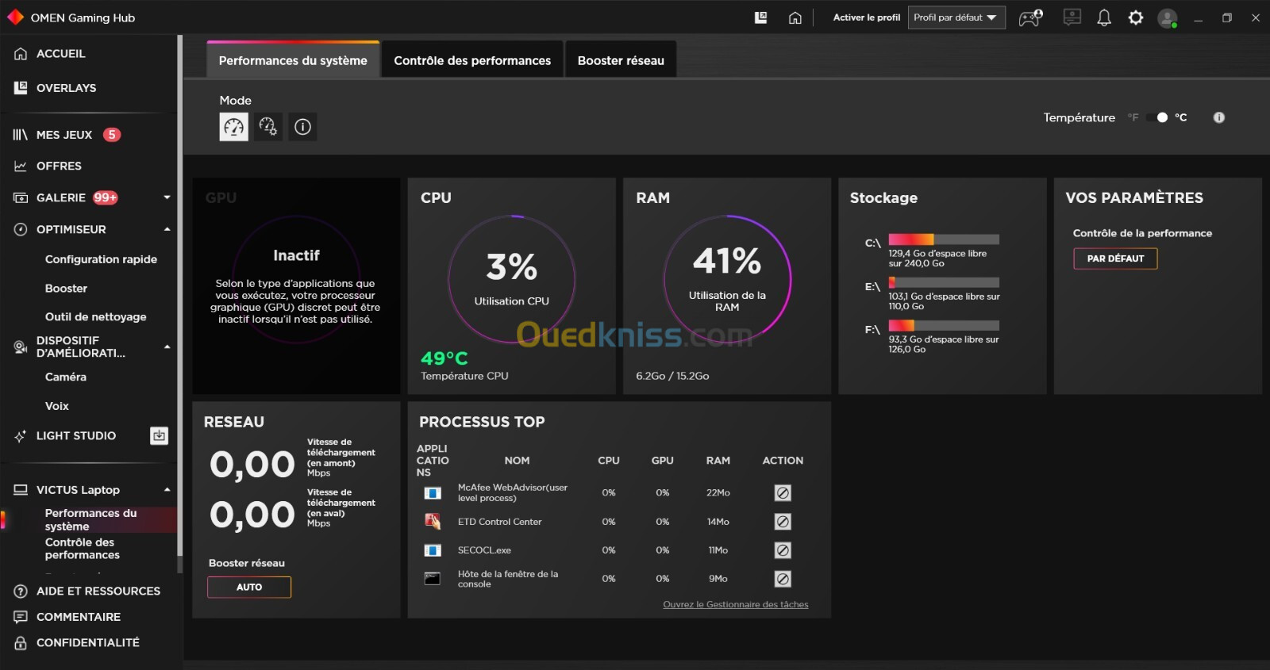Open the Profil par défaut dropdown
This screenshot has height=670, width=1270.
click(956, 17)
